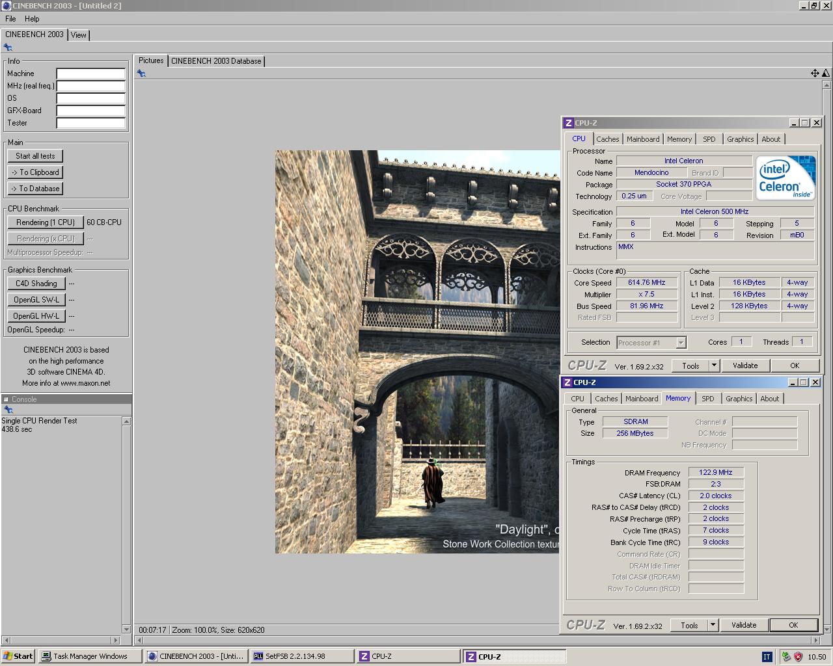Click the CPU-Z title icon in bottom window
The image size is (833, 666).
tap(567, 382)
